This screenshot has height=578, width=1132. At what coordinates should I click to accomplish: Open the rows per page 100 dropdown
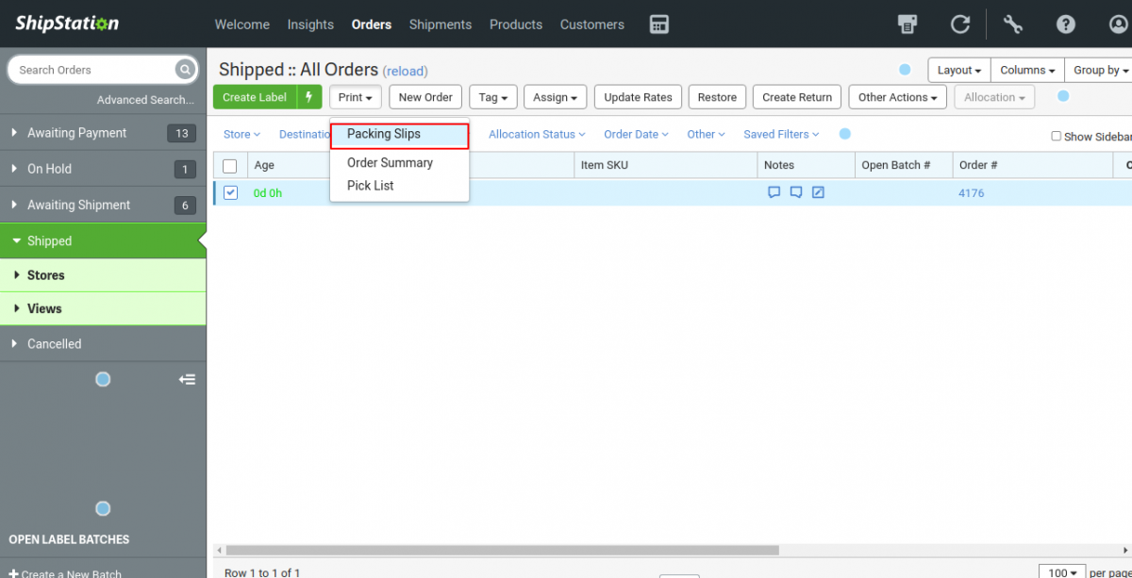1062,572
